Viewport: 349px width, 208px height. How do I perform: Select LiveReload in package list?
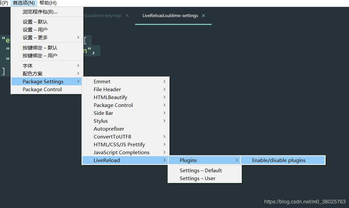click(x=125, y=160)
